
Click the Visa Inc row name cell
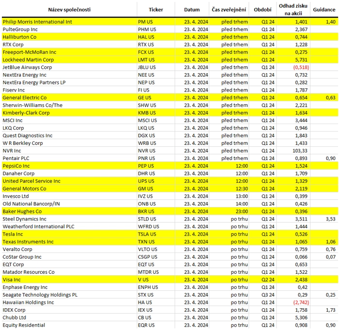pos(12,280)
